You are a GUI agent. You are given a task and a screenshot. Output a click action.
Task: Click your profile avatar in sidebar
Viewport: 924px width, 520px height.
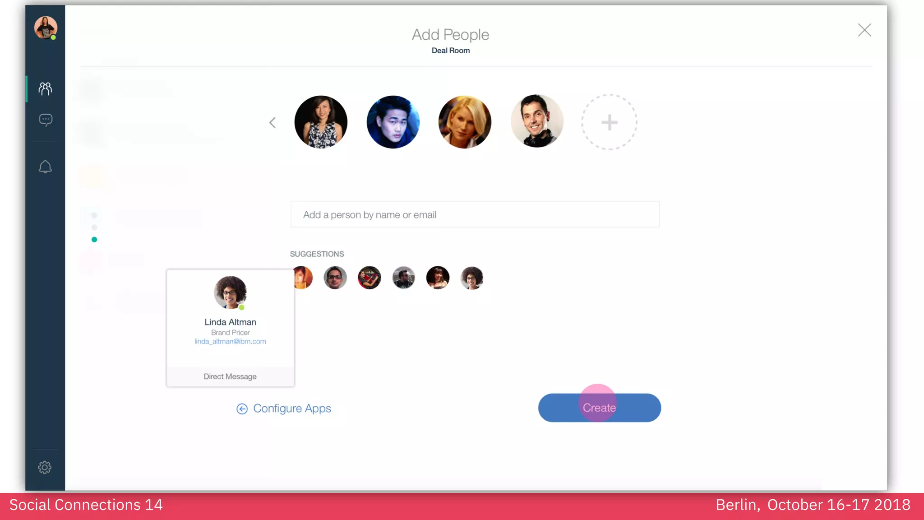pyautogui.click(x=46, y=28)
